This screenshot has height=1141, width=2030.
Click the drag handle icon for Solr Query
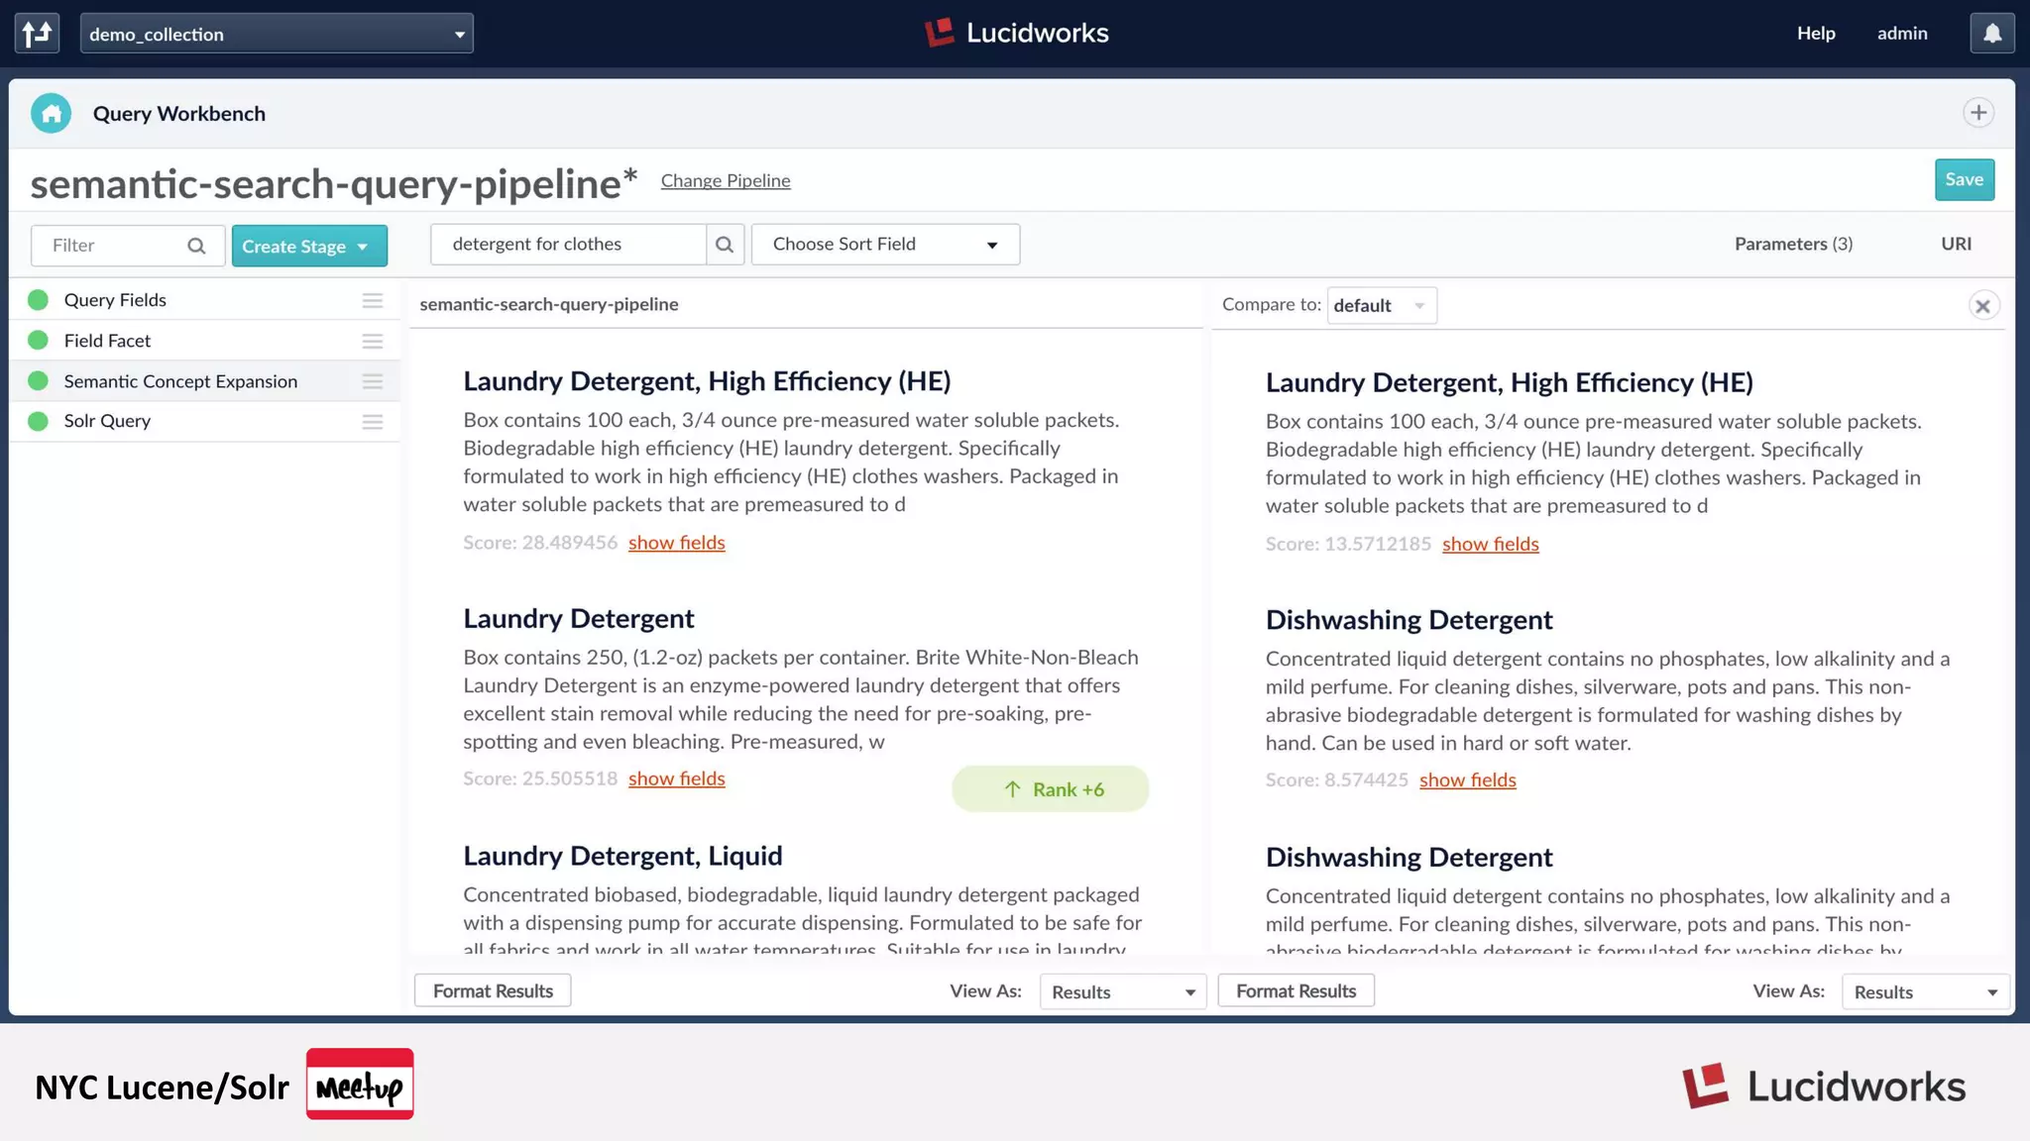pyautogui.click(x=373, y=422)
